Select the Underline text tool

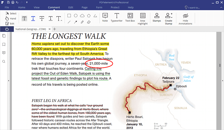click(x=33, y=18)
